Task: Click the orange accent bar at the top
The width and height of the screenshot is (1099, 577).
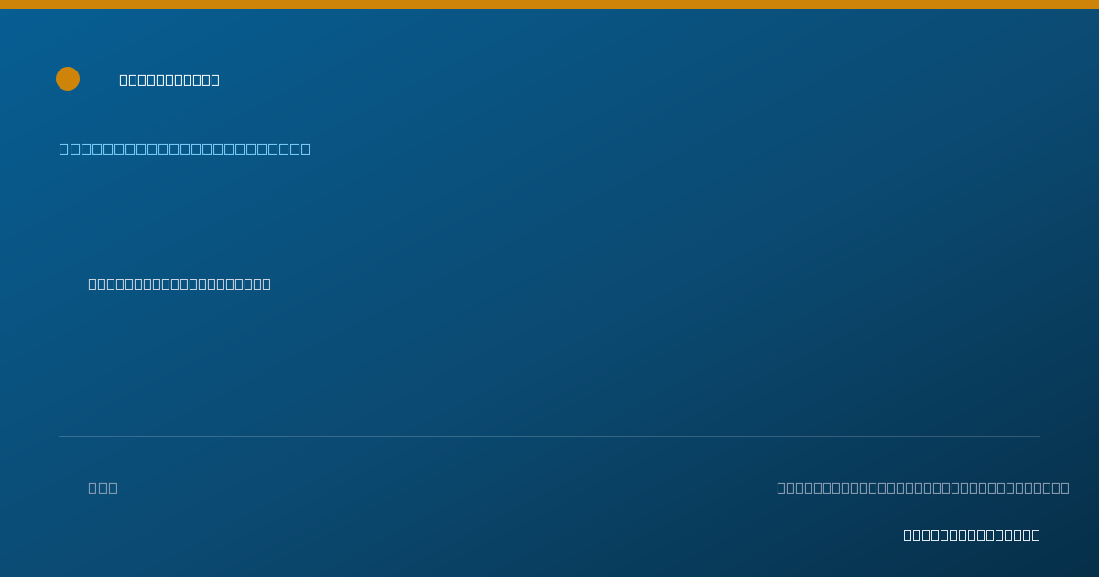Action: coord(549,5)
